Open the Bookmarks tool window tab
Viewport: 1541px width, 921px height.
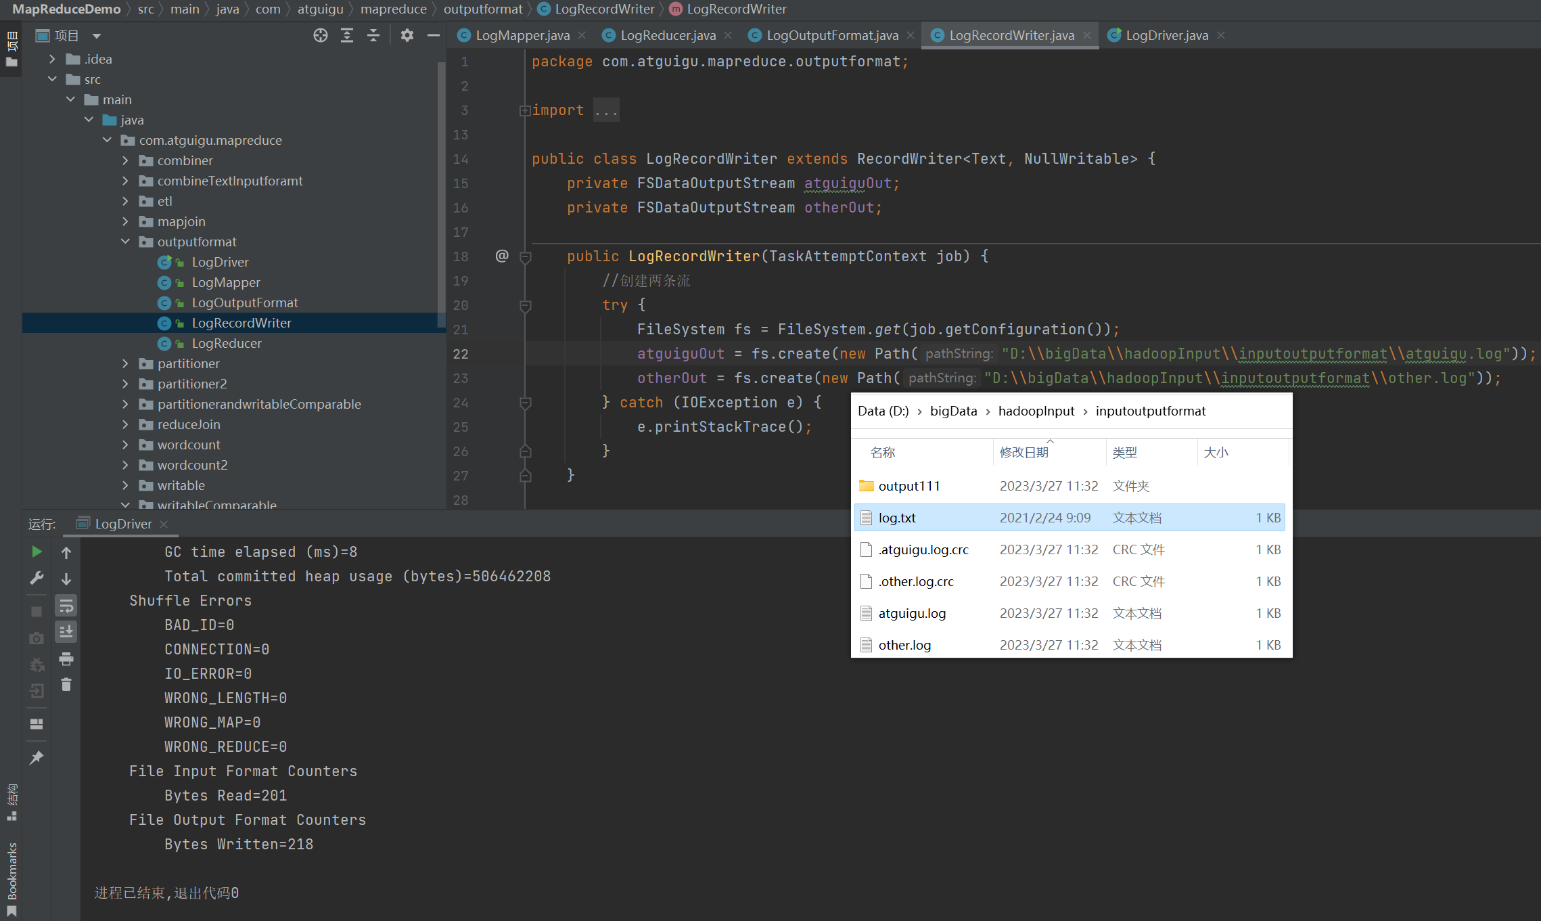11,878
